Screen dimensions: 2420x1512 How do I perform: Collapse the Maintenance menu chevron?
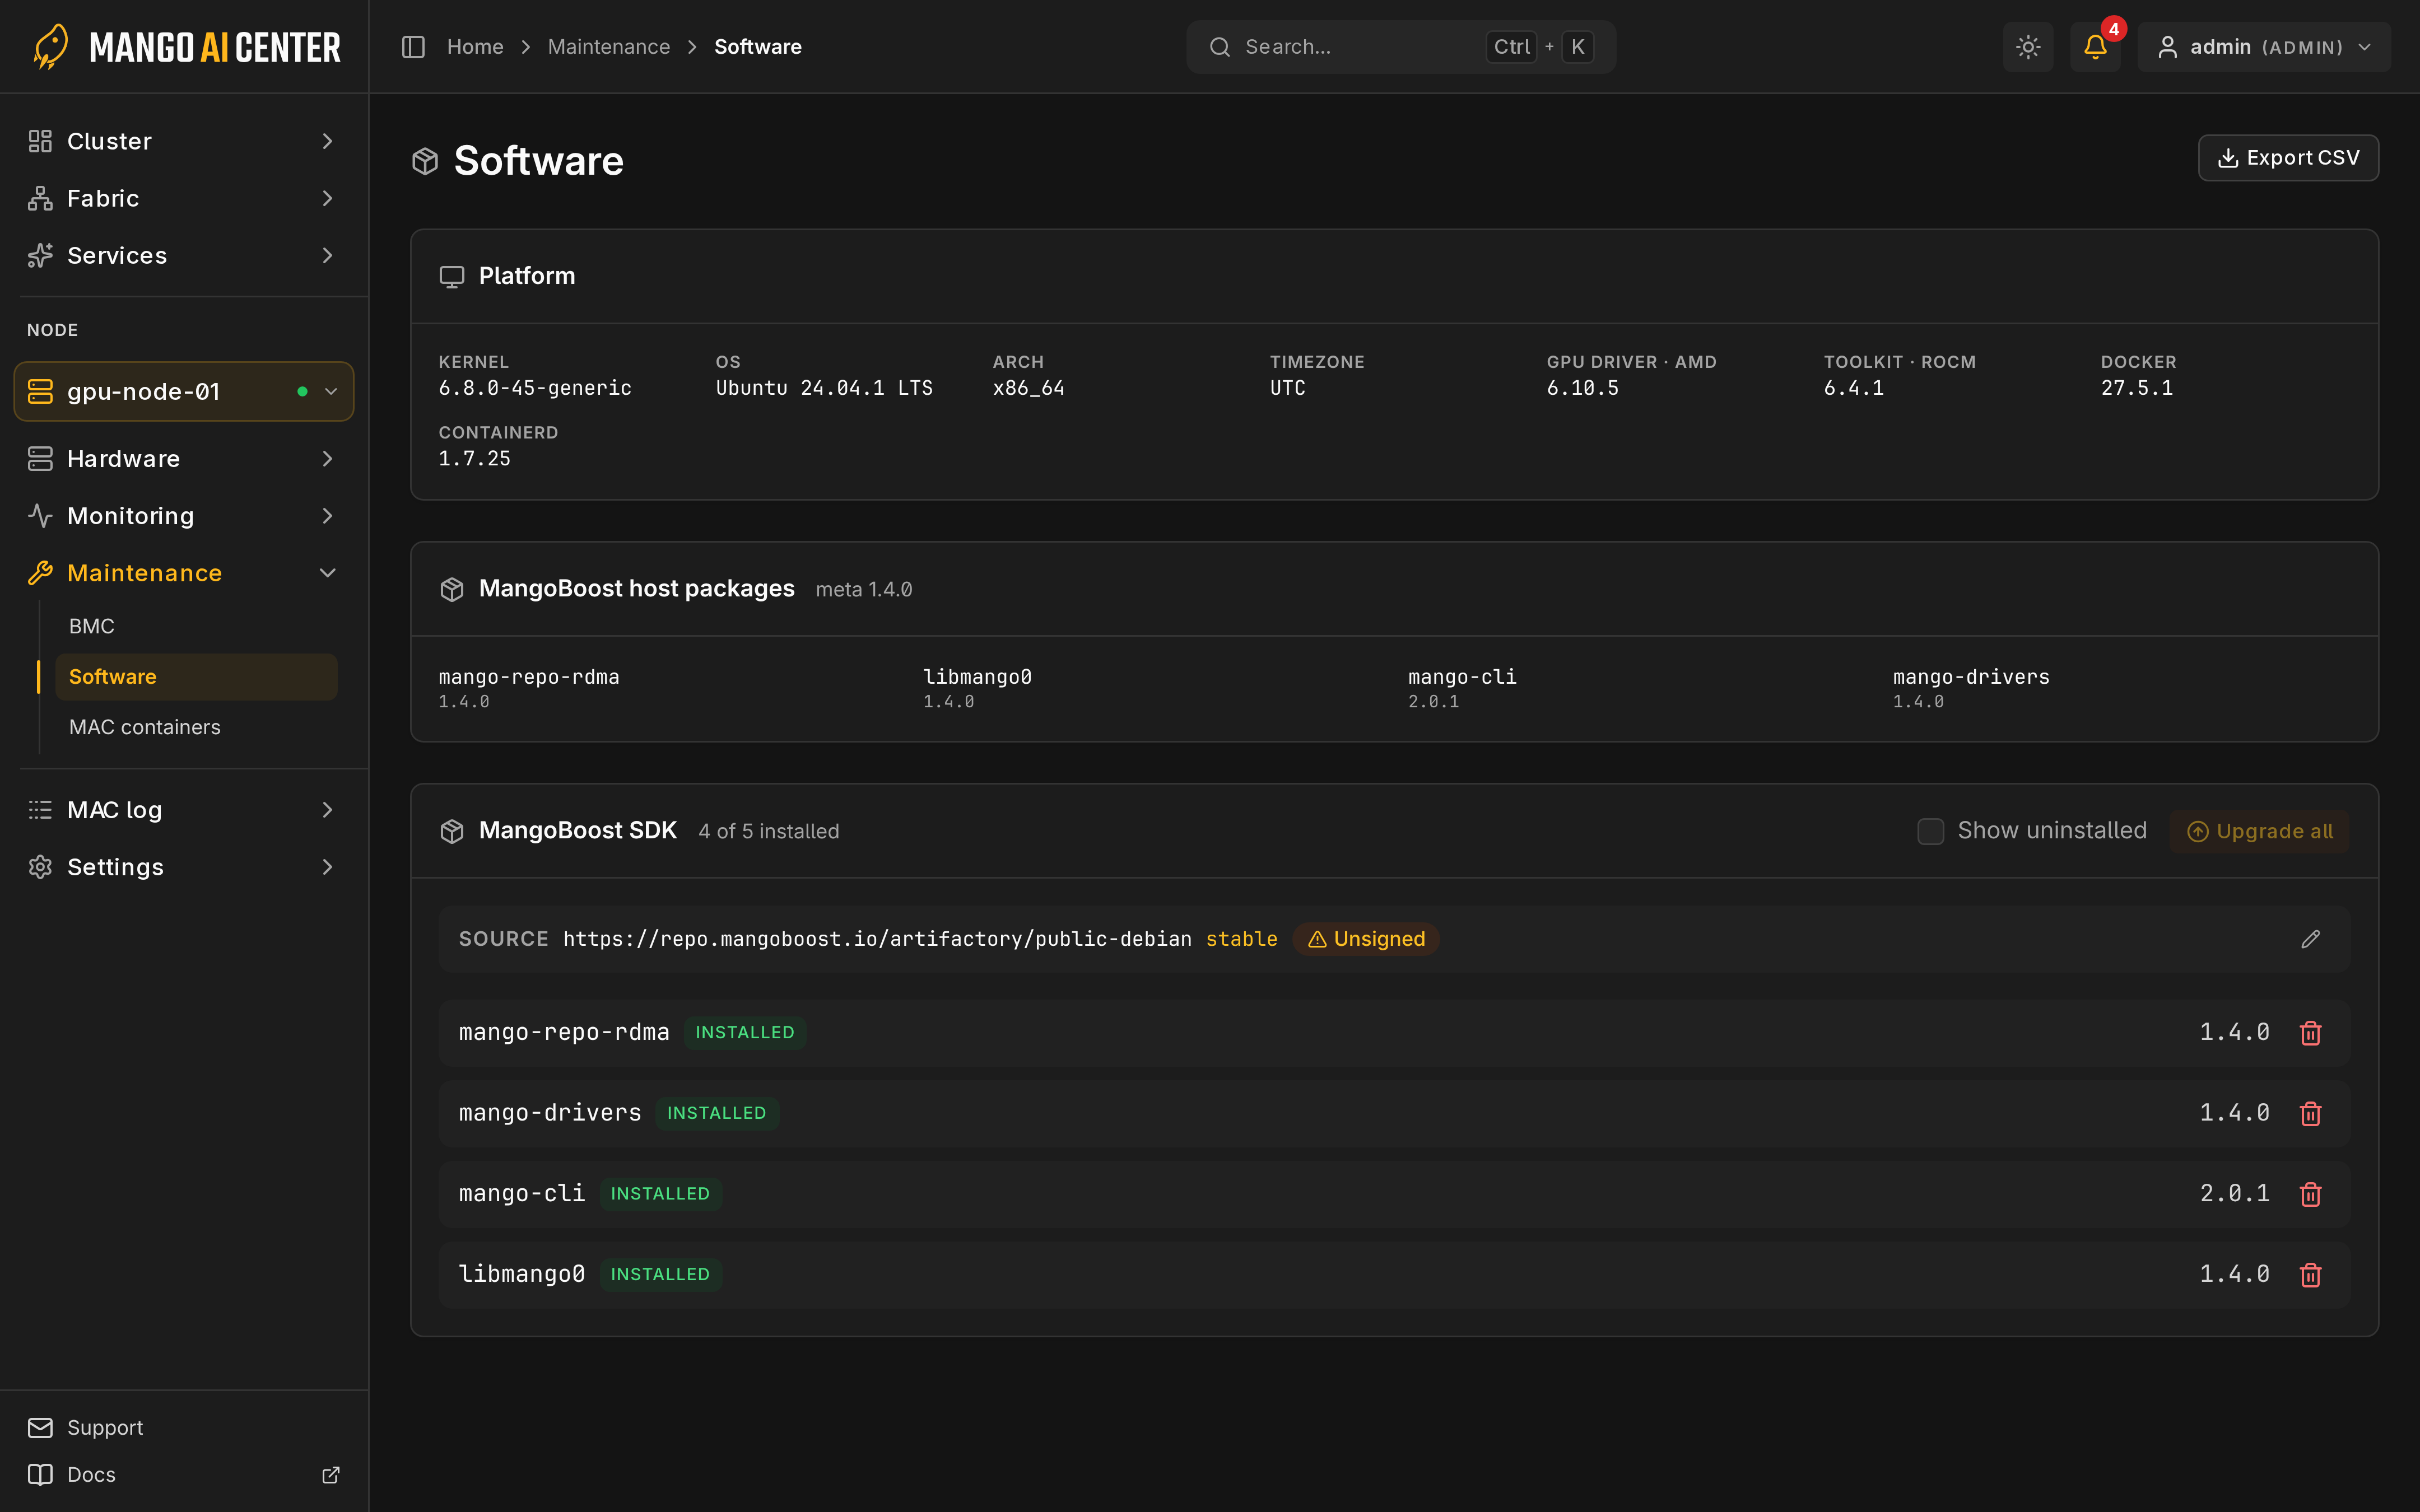click(x=327, y=573)
